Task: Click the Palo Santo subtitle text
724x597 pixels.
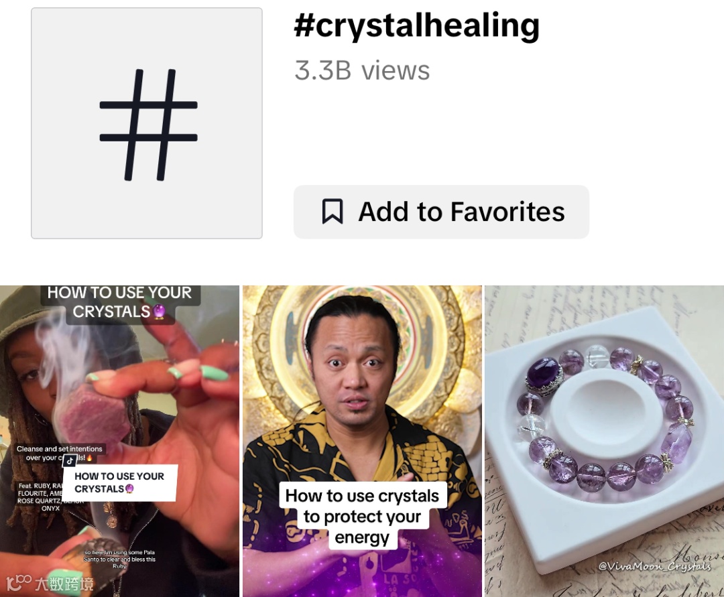Action: coord(119,559)
